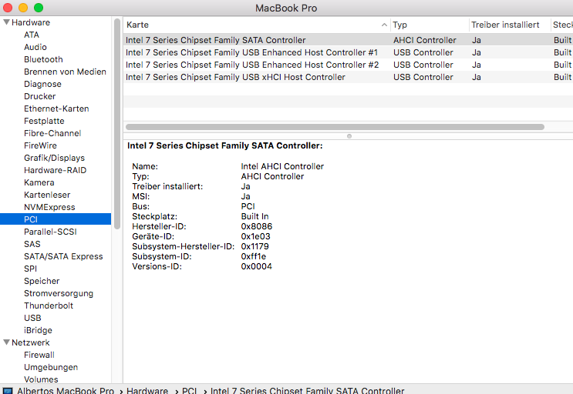573x394 pixels.
Task: Close the MacBook Pro window
Action: (8, 8)
